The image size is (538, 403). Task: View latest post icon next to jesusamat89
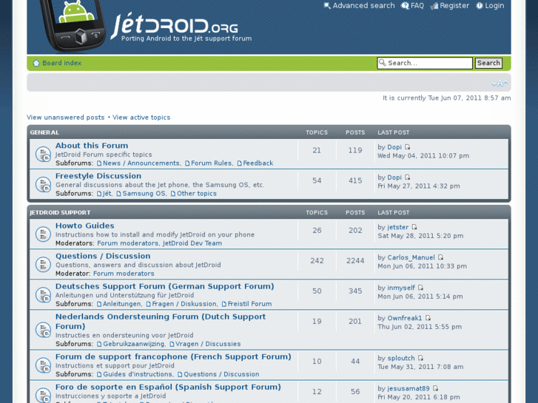point(435,388)
